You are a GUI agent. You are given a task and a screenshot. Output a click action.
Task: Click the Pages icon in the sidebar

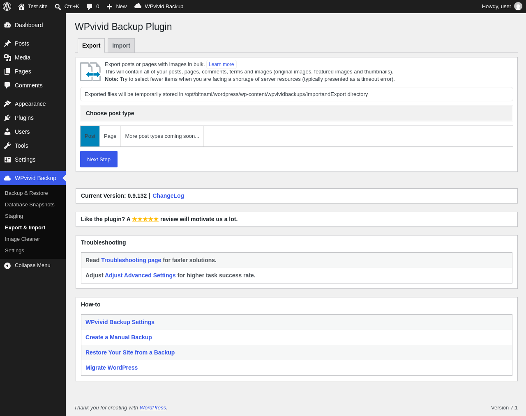point(7,71)
